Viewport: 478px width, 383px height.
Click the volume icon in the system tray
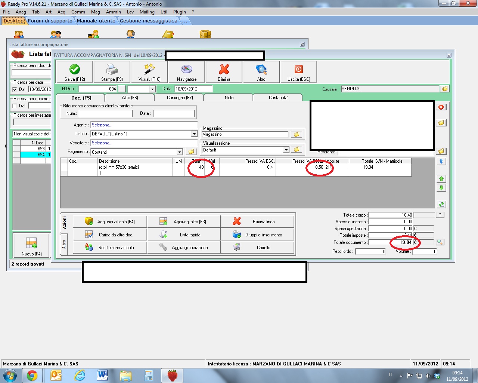[x=428, y=376]
